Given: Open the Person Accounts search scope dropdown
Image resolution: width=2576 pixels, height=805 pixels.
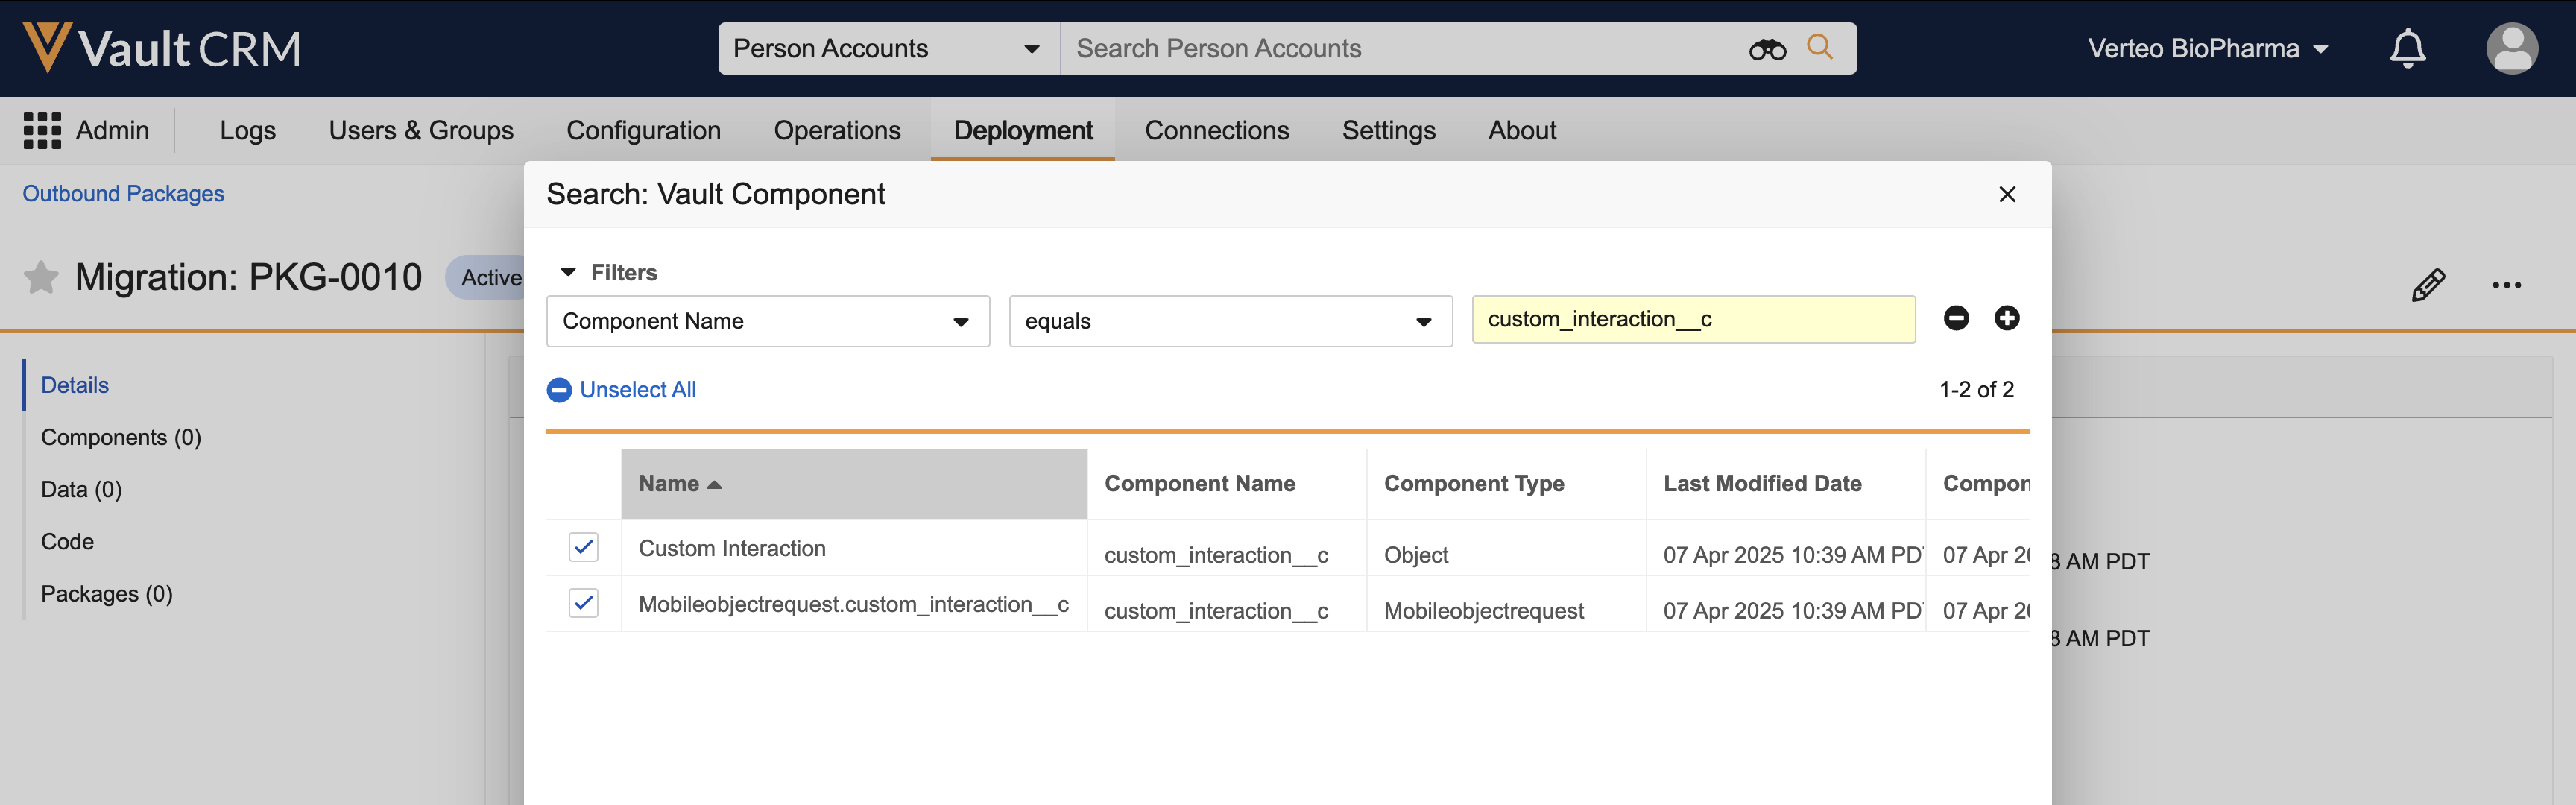Looking at the screenshot, I should pos(887,49).
